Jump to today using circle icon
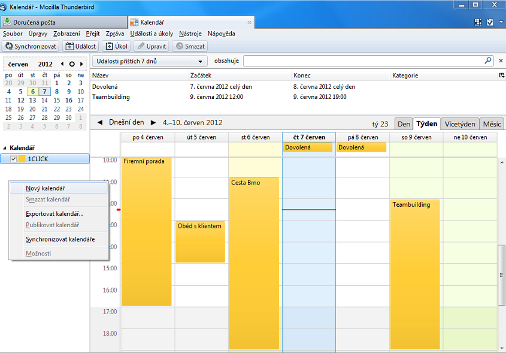This screenshot has height=353, width=506. tap(72, 64)
